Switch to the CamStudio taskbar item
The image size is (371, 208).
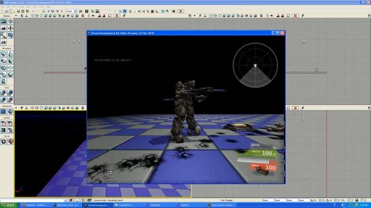(x=159, y=205)
